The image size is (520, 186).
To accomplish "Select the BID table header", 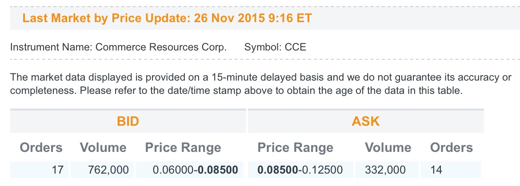I will 128,121.
